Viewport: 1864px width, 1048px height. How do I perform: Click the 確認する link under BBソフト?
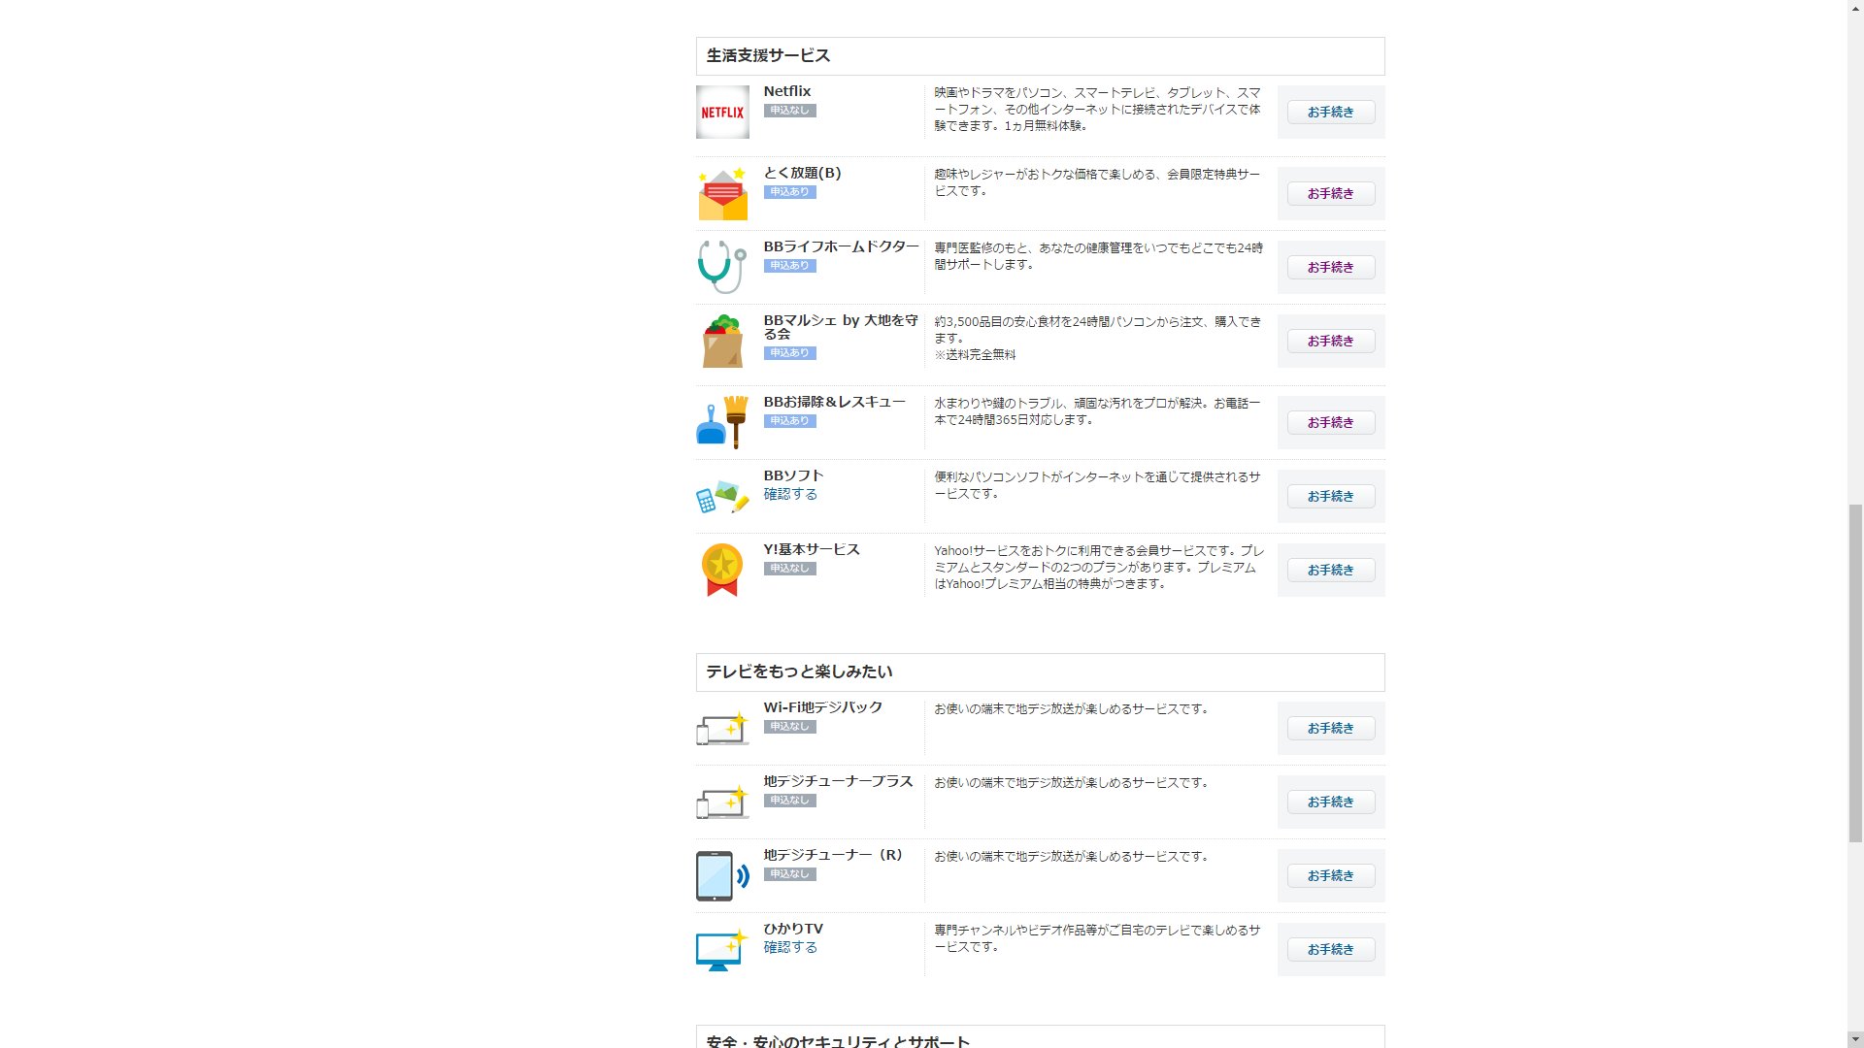coord(790,494)
